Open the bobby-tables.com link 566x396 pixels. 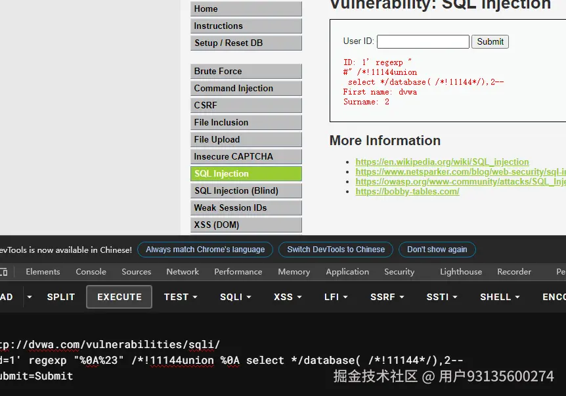407,191
